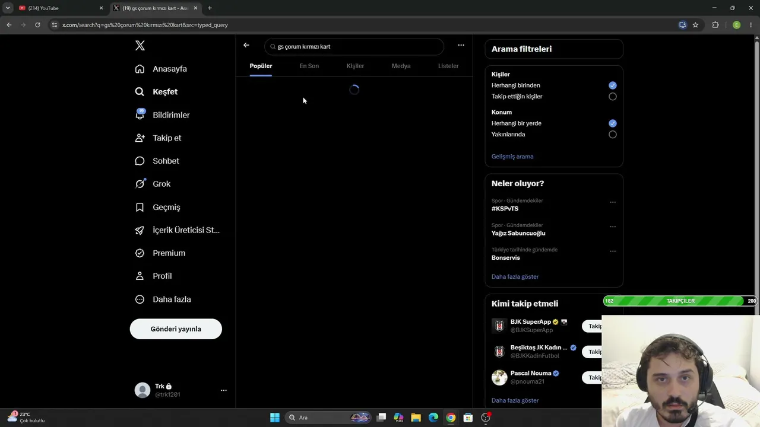Open Chrome extensions puzzle icon

click(x=715, y=25)
